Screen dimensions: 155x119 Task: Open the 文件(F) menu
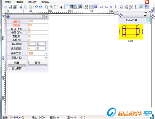pos(9,2)
